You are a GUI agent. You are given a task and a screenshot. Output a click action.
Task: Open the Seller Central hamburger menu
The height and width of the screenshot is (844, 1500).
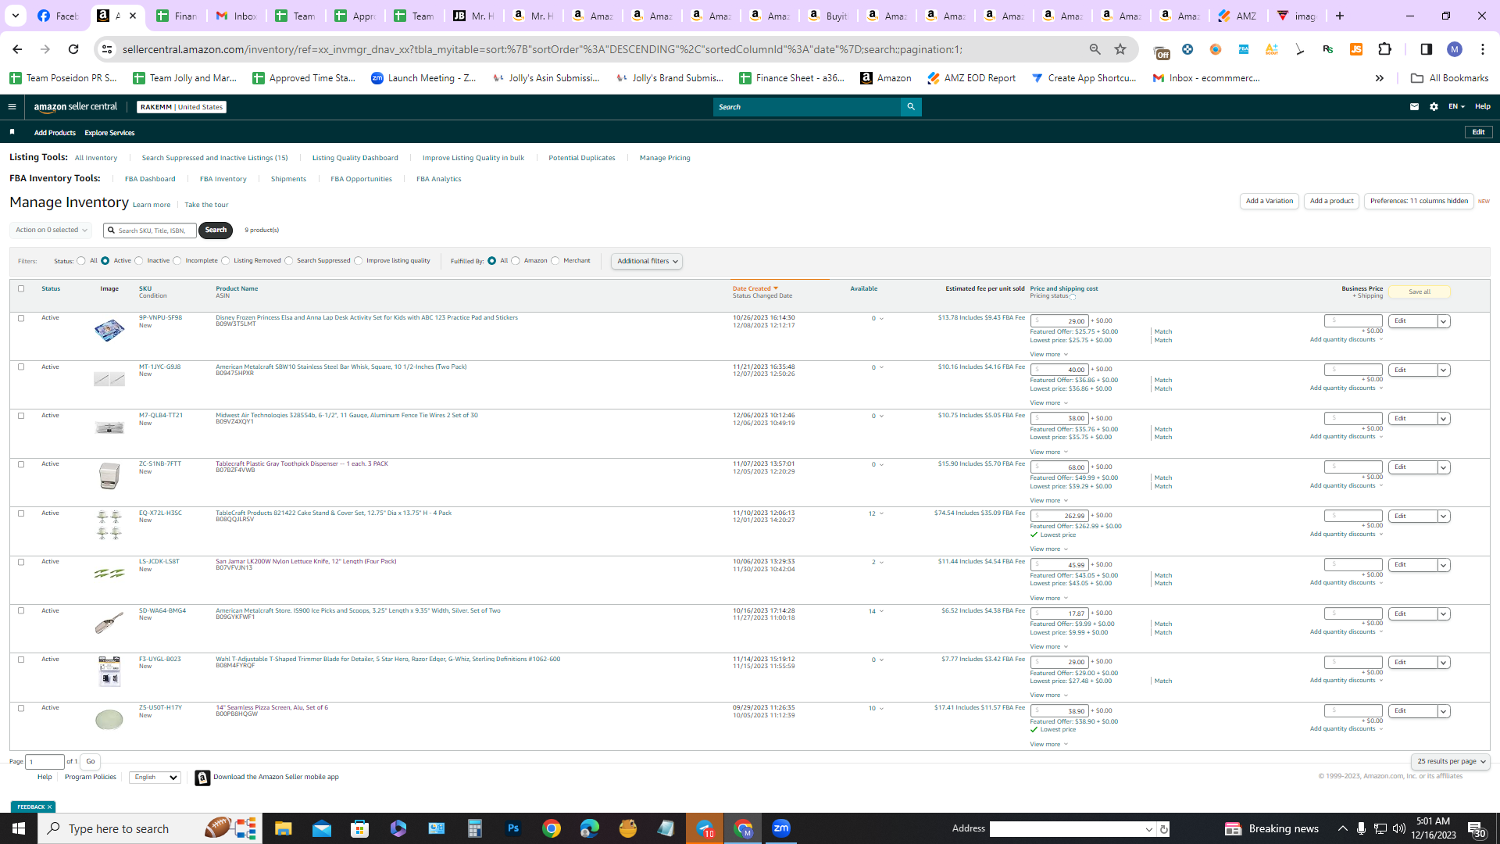pos(12,107)
